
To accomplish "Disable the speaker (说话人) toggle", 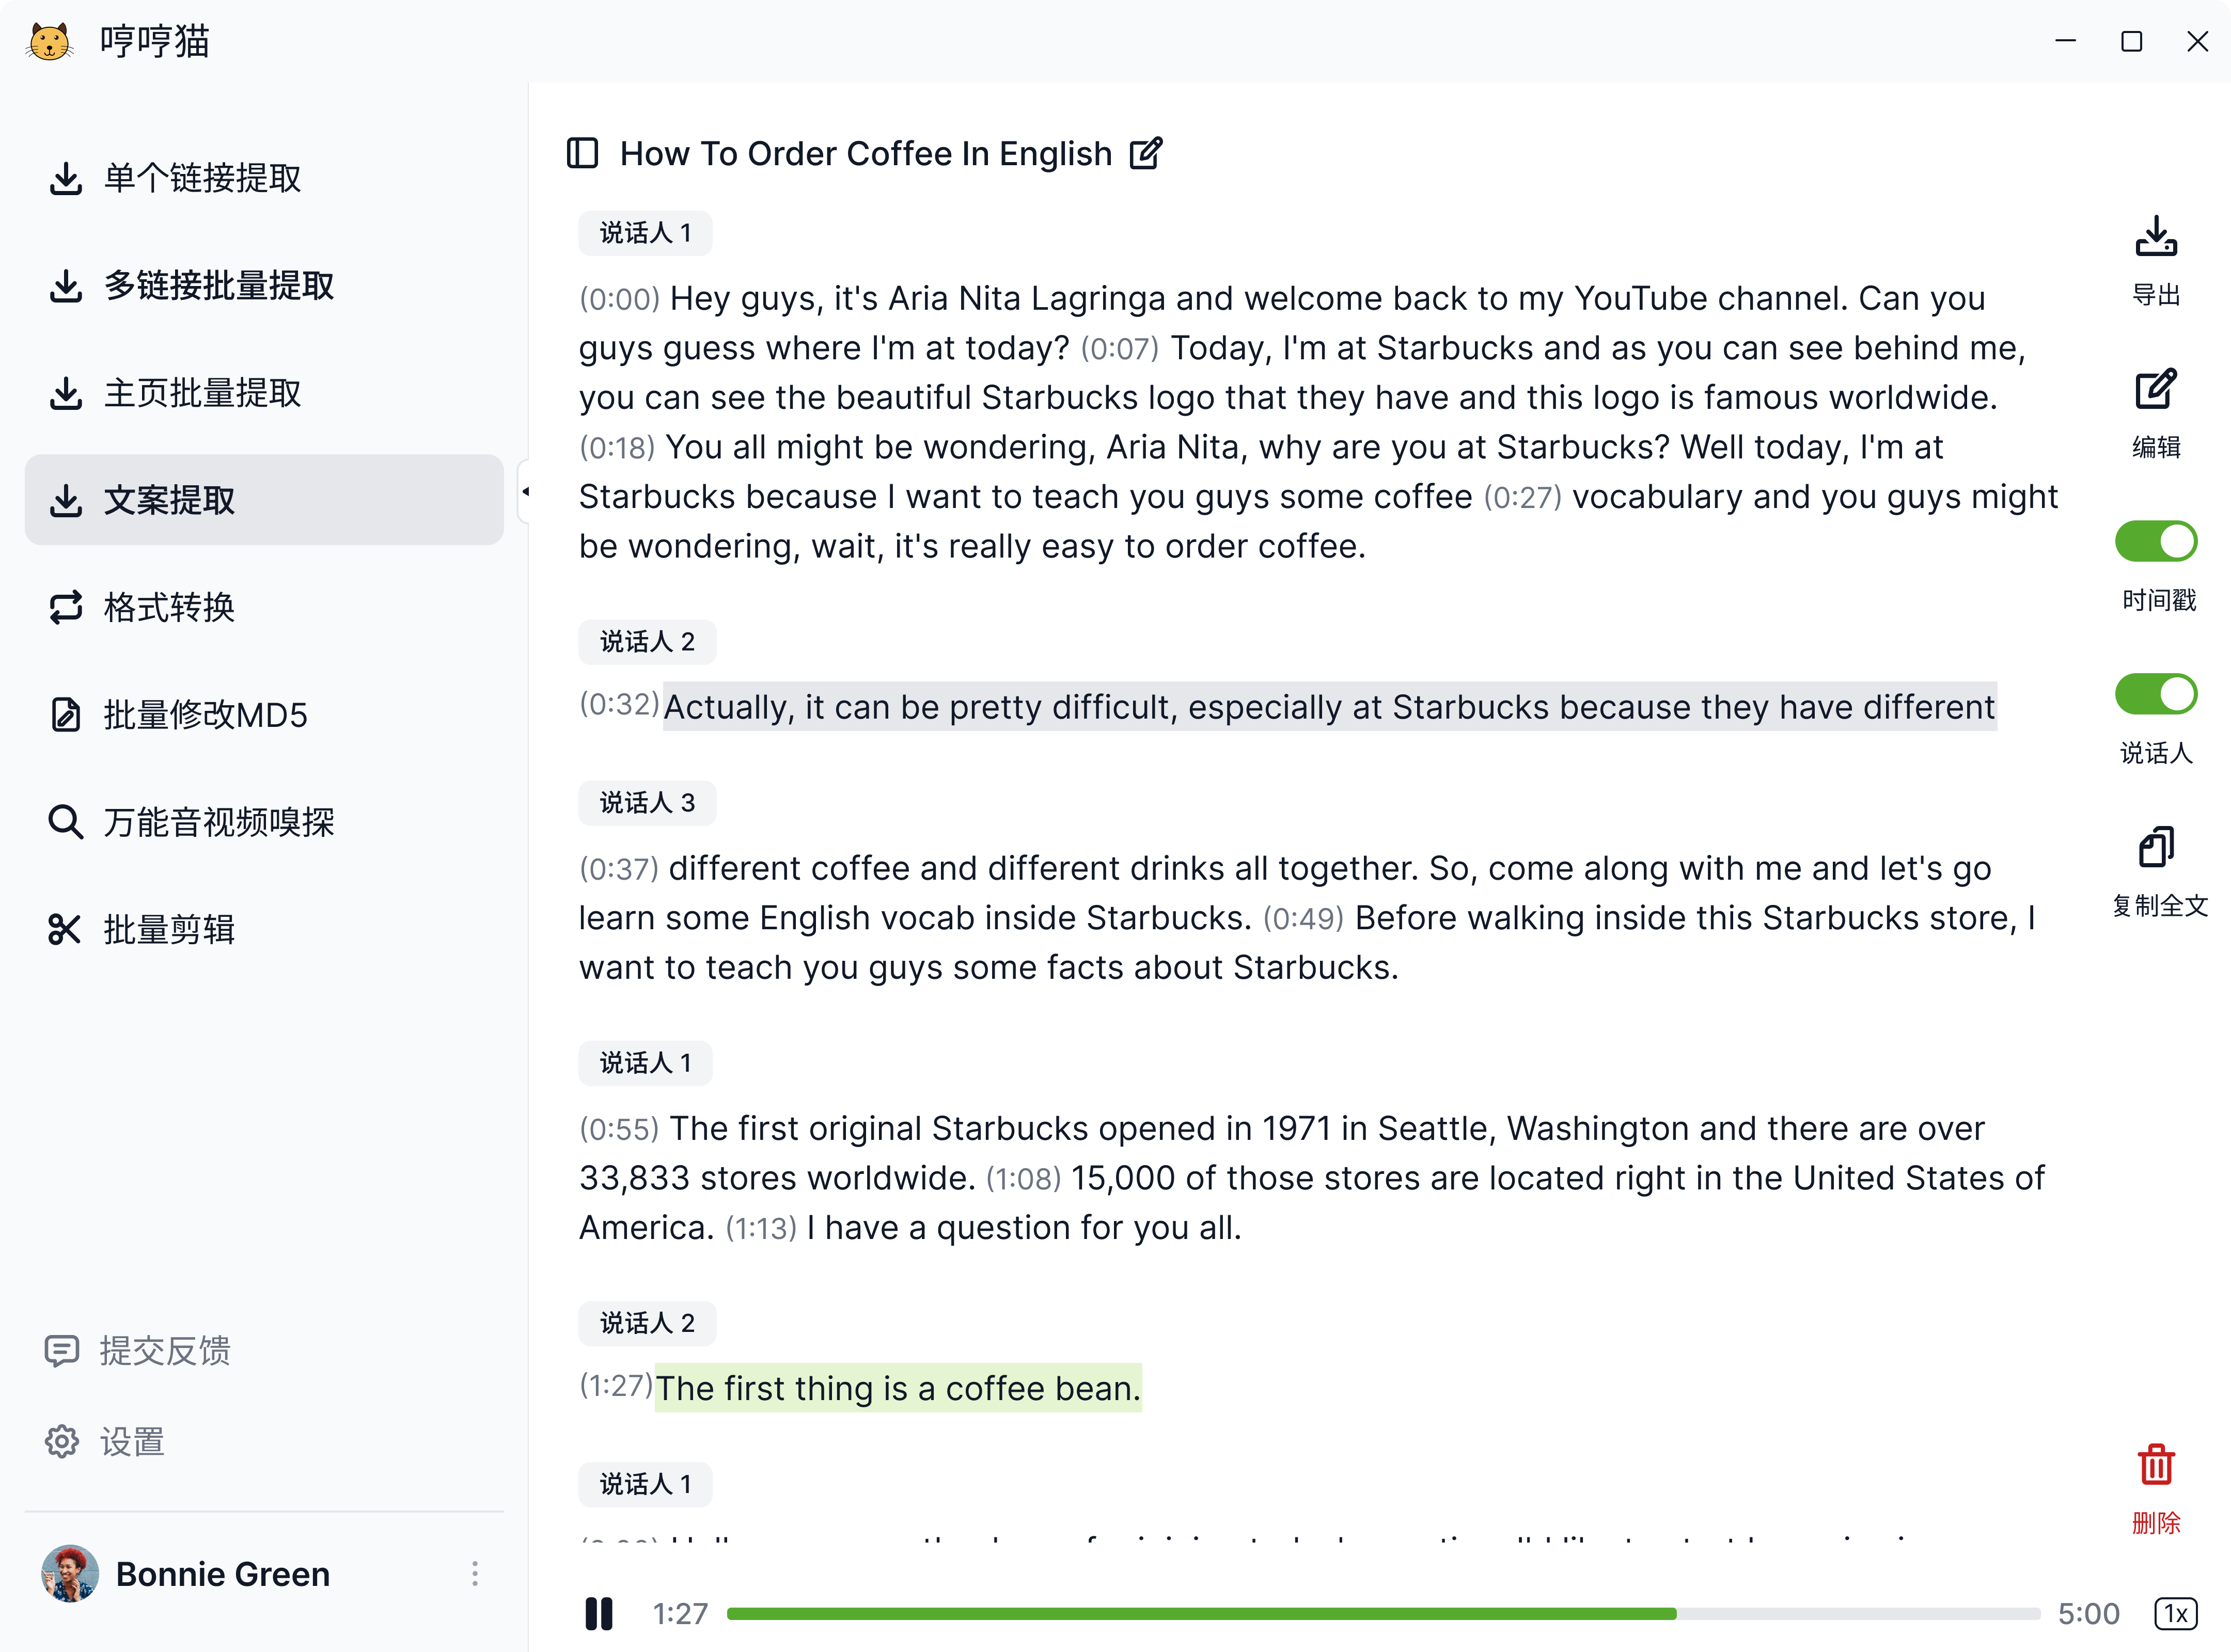I will coord(2156,694).
